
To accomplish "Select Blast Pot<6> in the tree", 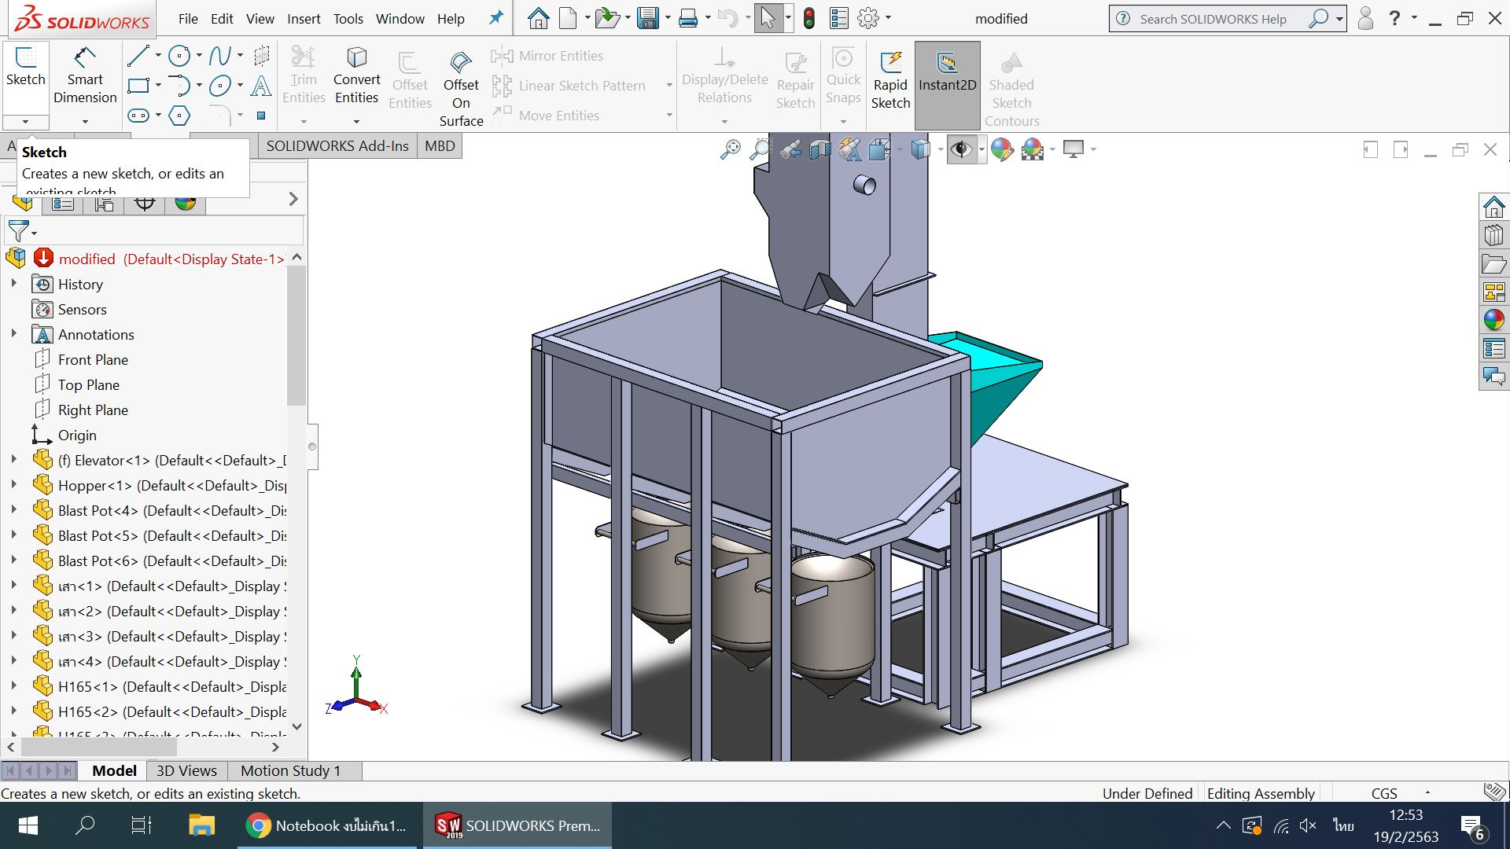I will tap(160, 560).
